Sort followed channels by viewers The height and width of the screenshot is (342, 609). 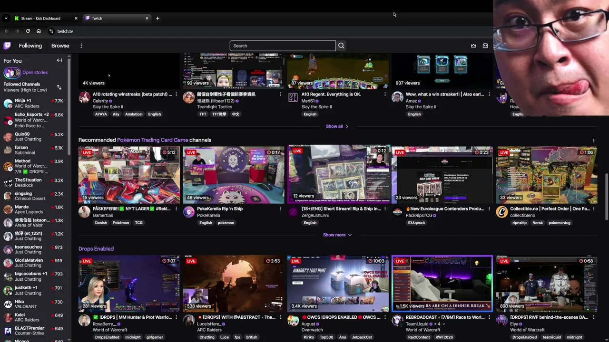click(59, 87)
